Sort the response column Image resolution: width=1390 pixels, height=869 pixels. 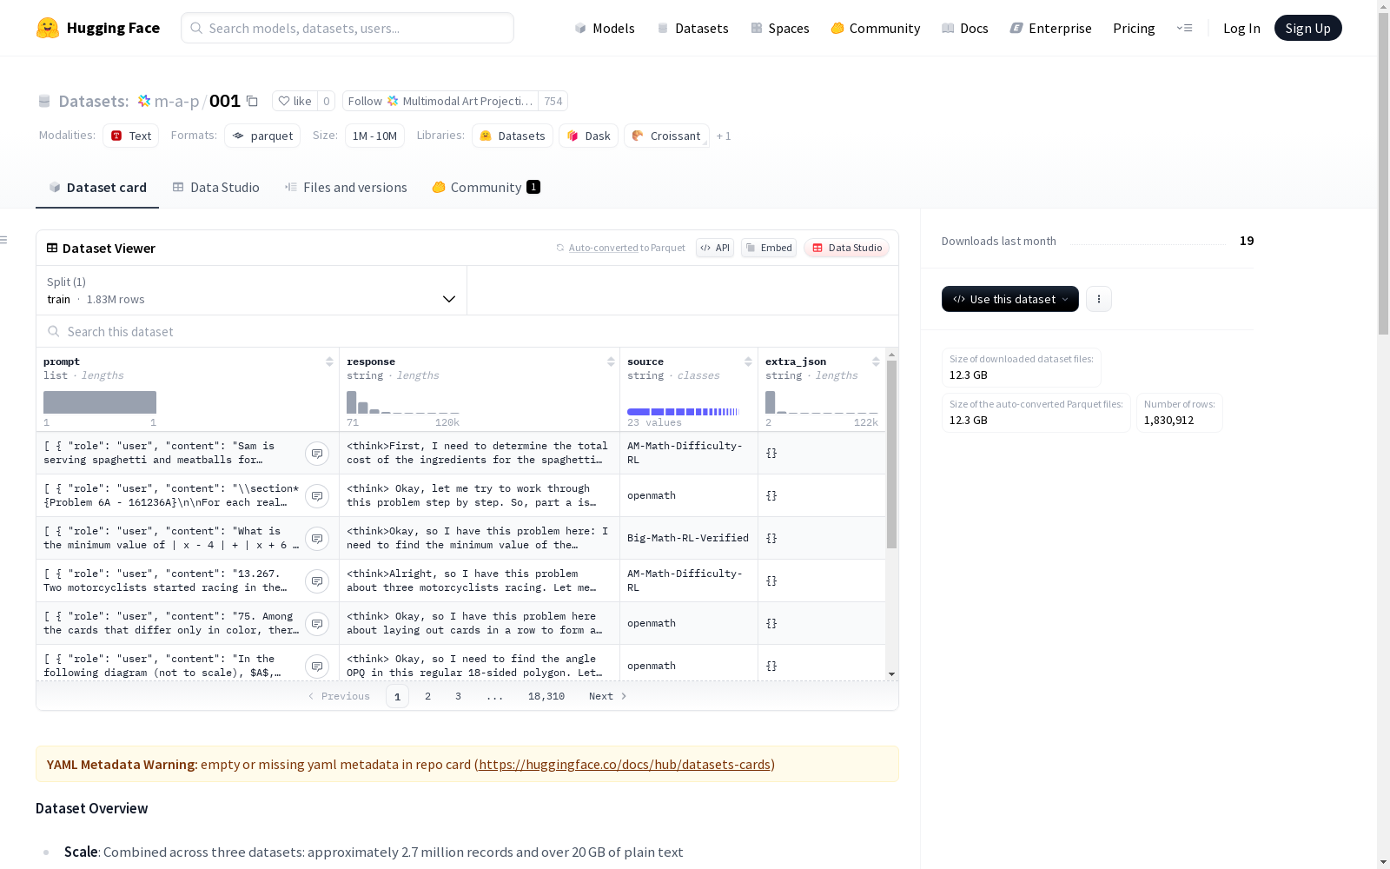point(611,362)
